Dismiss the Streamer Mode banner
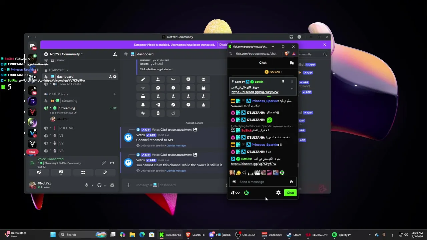 [325, 45]
